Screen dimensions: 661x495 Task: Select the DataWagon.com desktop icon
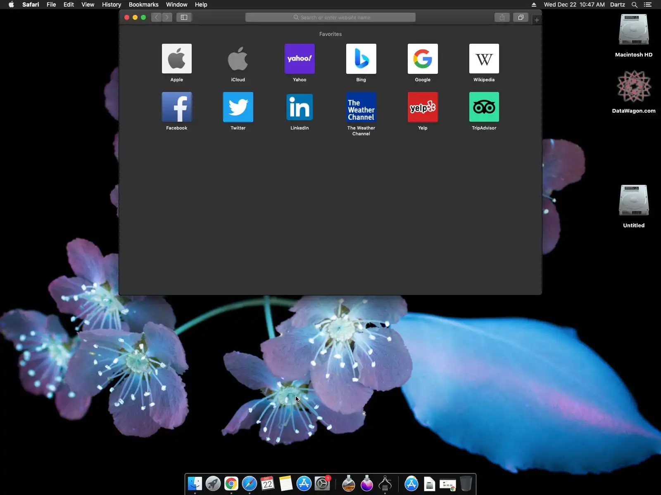[634, 87]
